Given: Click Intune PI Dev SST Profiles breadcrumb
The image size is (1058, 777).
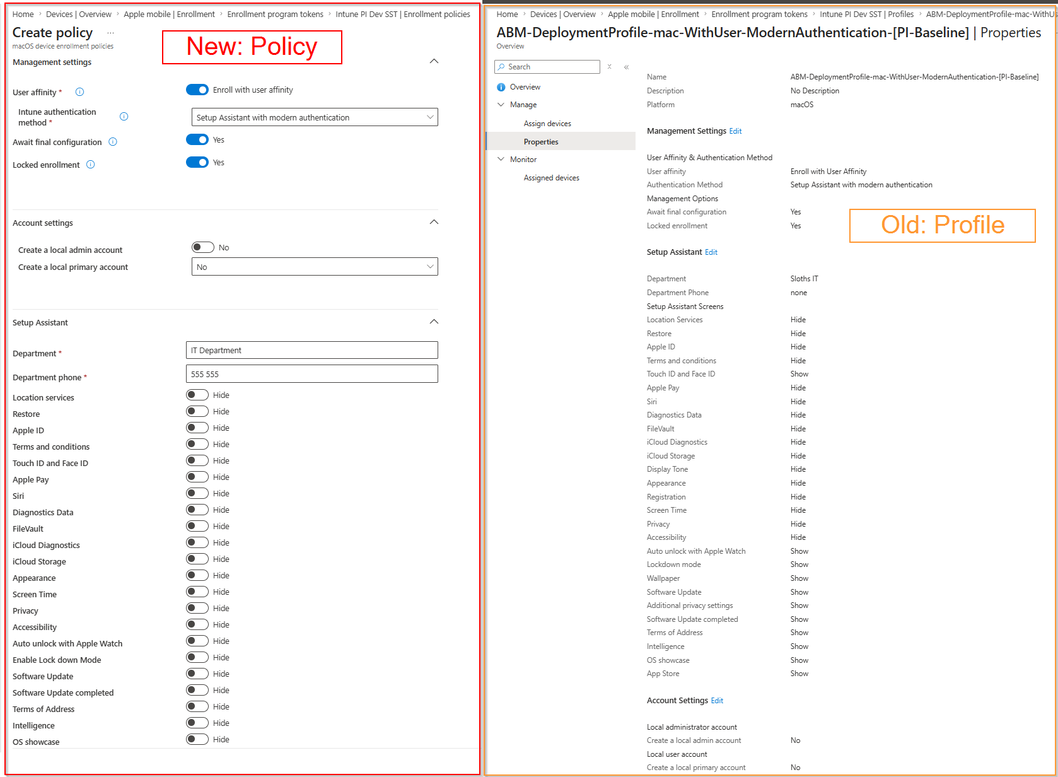Looking at the screenshot, I should [x=866, y=14].
